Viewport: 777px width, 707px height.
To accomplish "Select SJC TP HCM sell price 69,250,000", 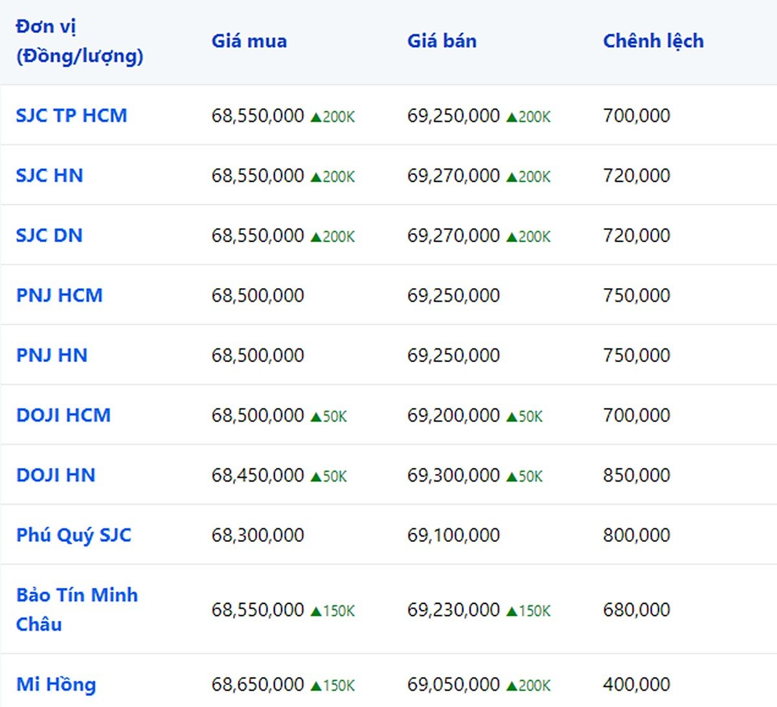I will 453,116.
